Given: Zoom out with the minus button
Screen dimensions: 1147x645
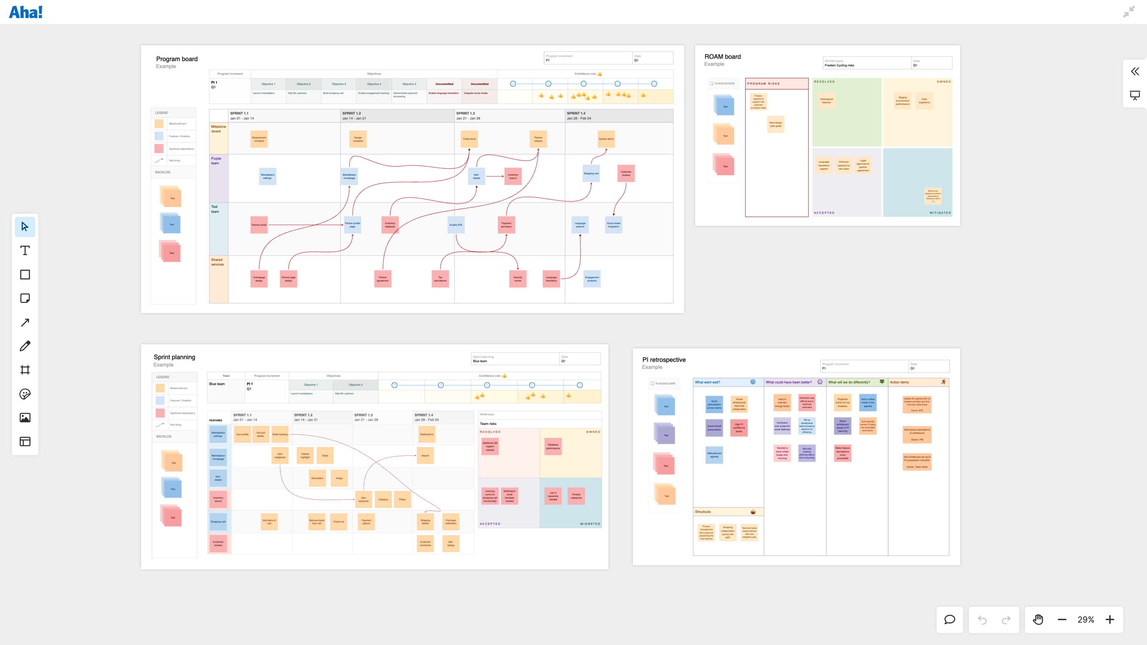Looking at the screenshot, I should (1062, 620).
